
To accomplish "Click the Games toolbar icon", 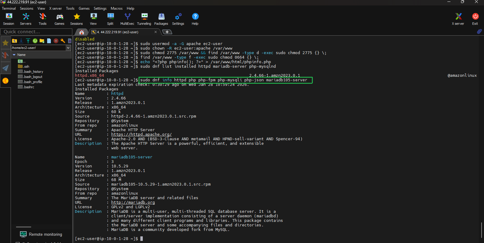I will pos(59,19).
